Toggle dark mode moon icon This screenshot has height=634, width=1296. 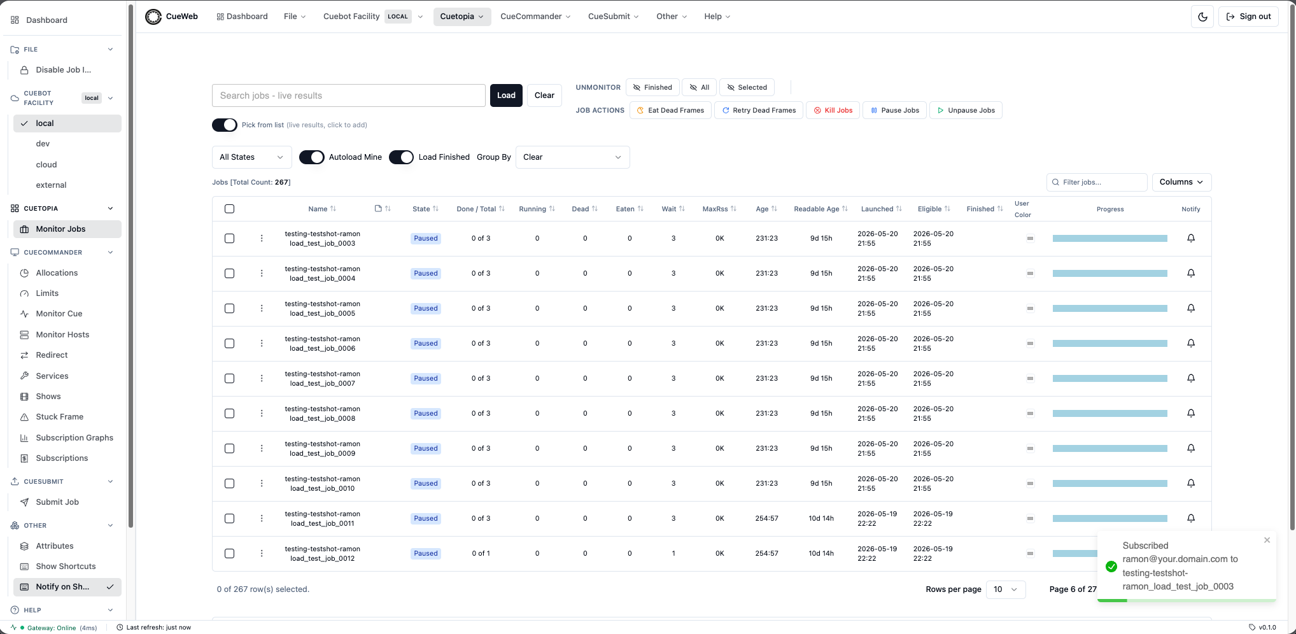pos(1202,17)
